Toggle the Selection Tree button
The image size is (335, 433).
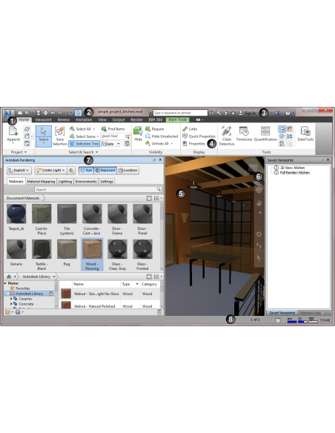[x=84, y=144]
